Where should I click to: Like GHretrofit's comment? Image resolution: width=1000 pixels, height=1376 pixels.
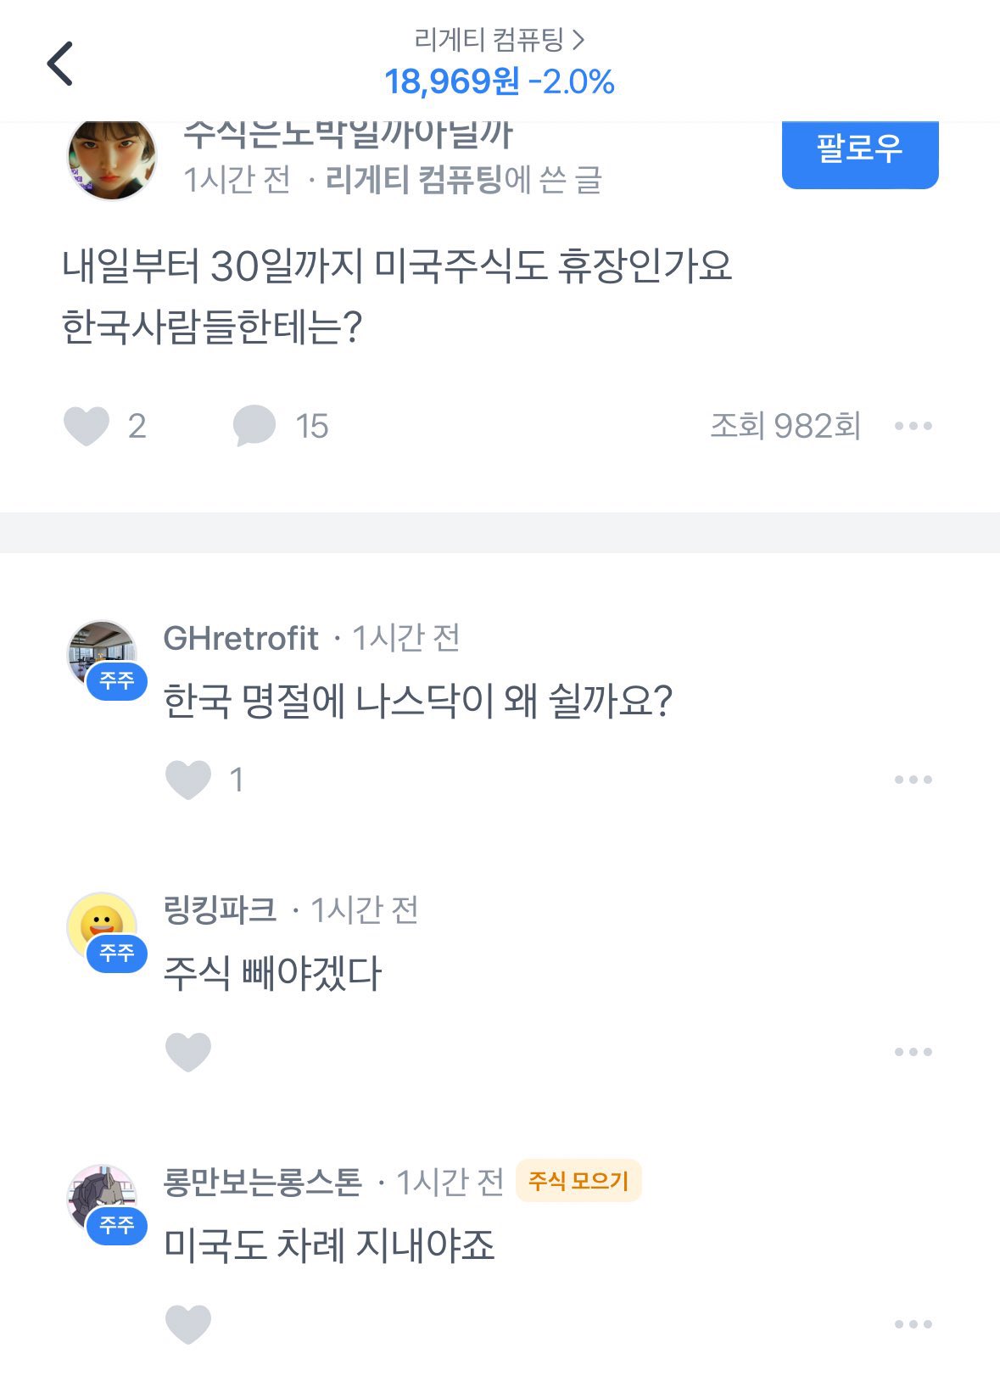(187, 780)
